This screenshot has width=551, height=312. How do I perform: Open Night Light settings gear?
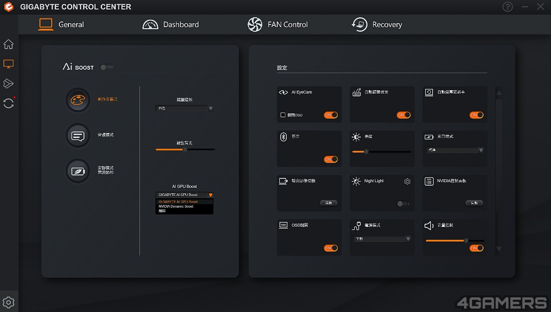[407, 181]
